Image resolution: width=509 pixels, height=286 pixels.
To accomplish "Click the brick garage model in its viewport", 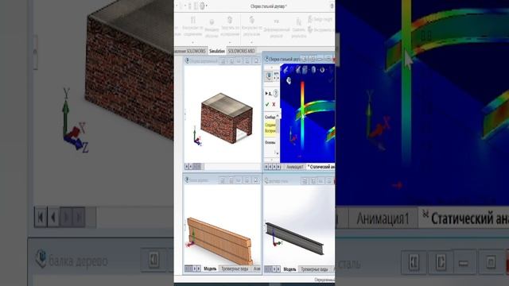I will [x=227, y=119].
